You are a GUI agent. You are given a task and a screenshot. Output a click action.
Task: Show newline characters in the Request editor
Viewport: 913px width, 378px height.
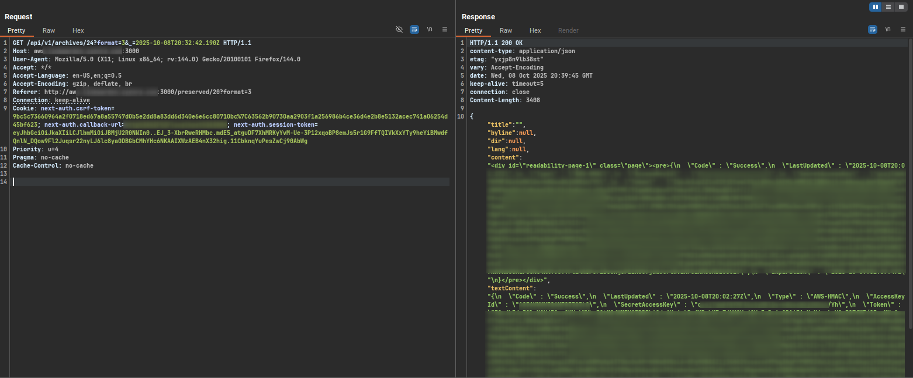coord(428,30)
